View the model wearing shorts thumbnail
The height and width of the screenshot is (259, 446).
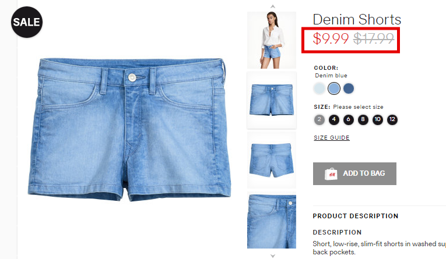pyautogui.click(x=272, y=40)
